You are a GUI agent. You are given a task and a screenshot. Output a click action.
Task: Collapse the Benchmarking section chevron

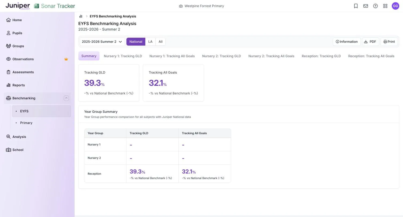[66, 98]
